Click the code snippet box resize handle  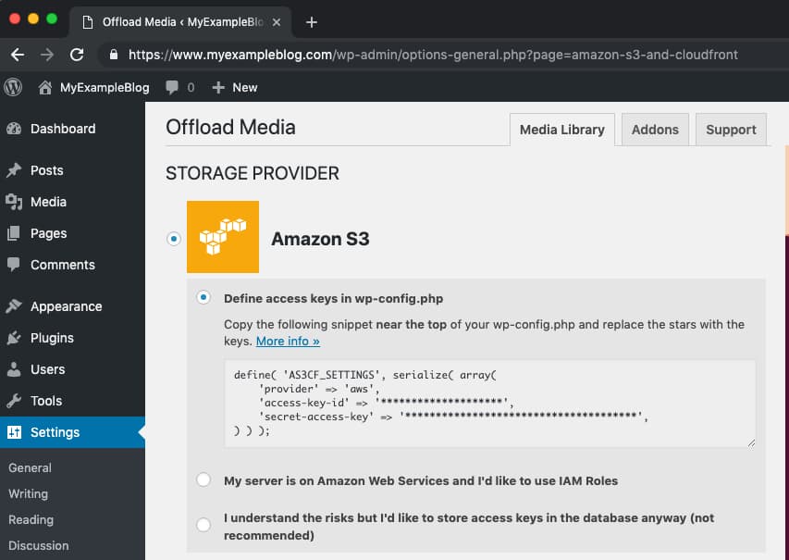pos(751,442)
